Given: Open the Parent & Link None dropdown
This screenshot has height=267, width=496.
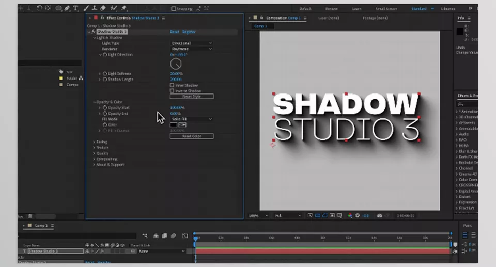Looking at the screenshot, I should point(162,251).
